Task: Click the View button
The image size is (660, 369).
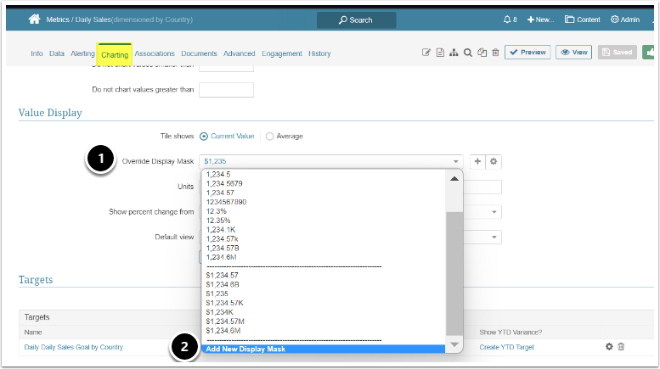Action: [573, 52]
